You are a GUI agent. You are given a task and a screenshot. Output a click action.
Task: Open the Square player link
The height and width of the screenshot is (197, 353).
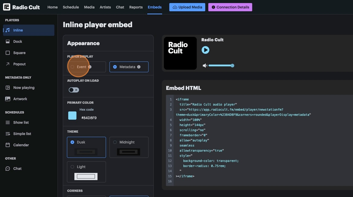[29, 53]
